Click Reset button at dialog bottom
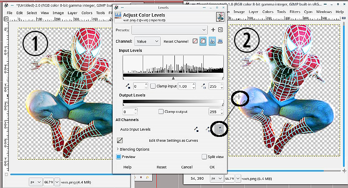348x188 pixels. 161,167
